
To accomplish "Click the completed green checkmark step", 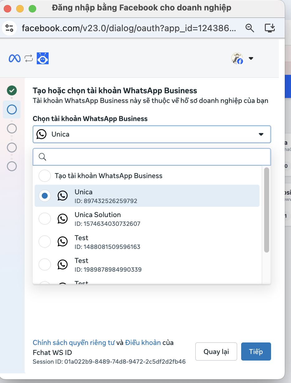I will pos(12,91).
